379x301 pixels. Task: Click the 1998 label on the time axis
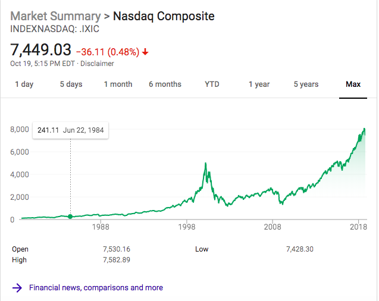coord(187,227)
